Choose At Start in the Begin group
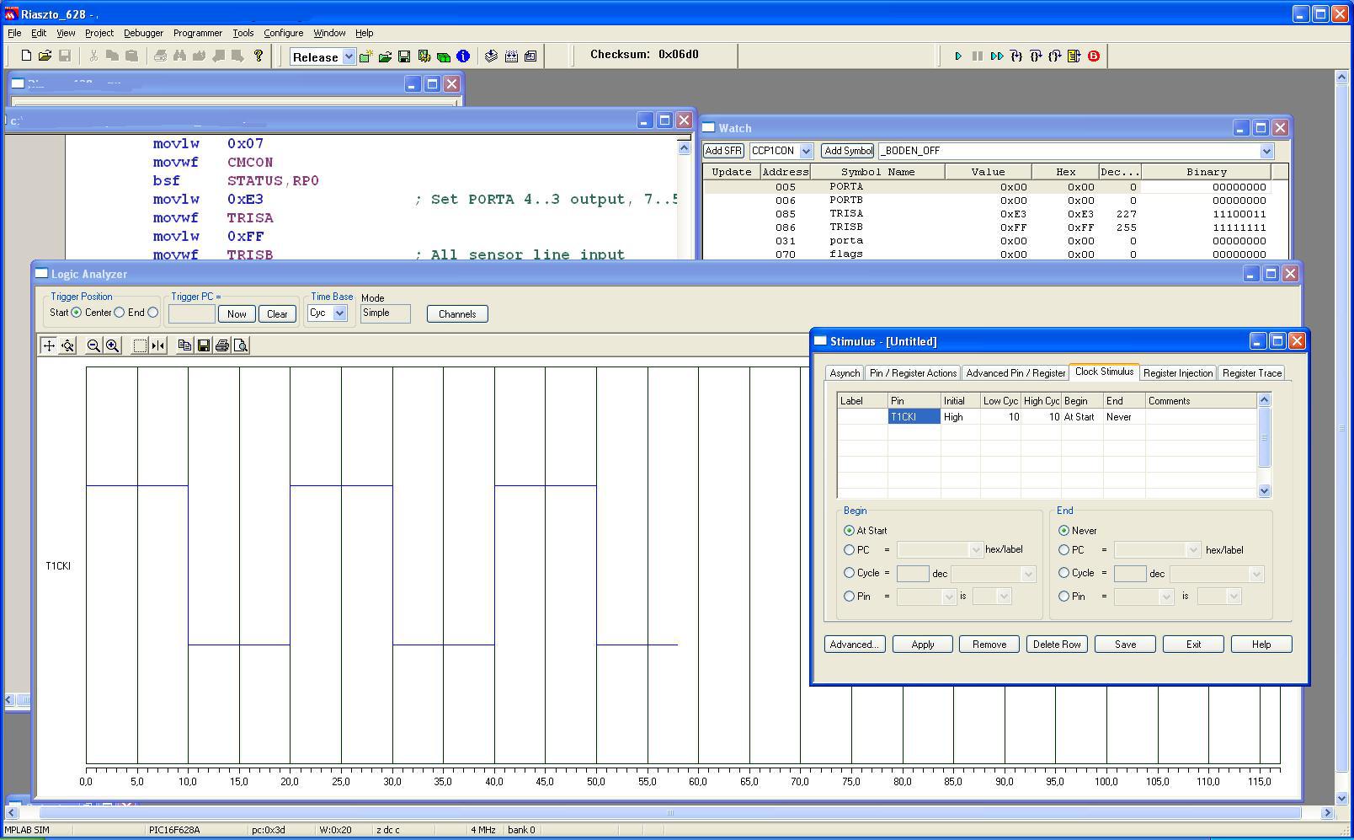 (x=849, y=531)
